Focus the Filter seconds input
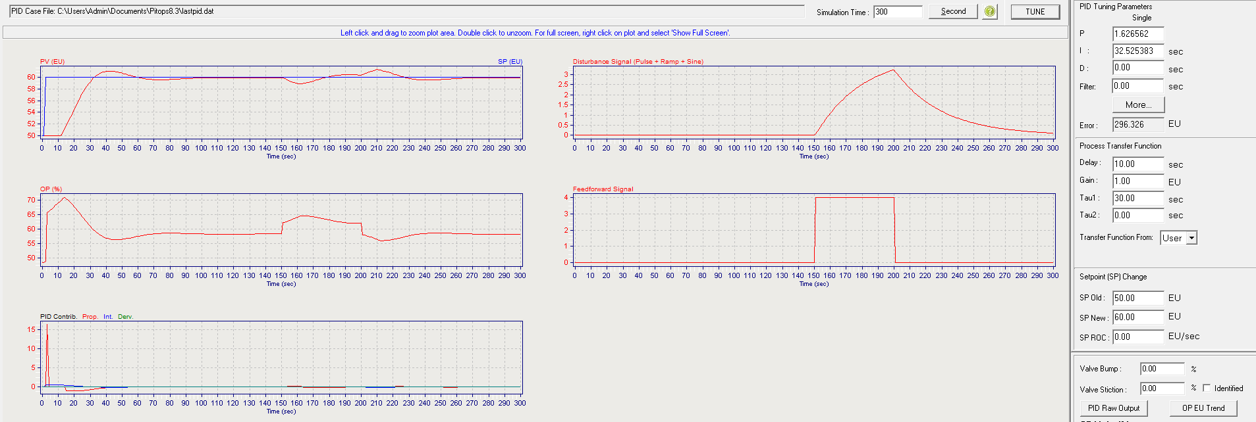 1137,86
